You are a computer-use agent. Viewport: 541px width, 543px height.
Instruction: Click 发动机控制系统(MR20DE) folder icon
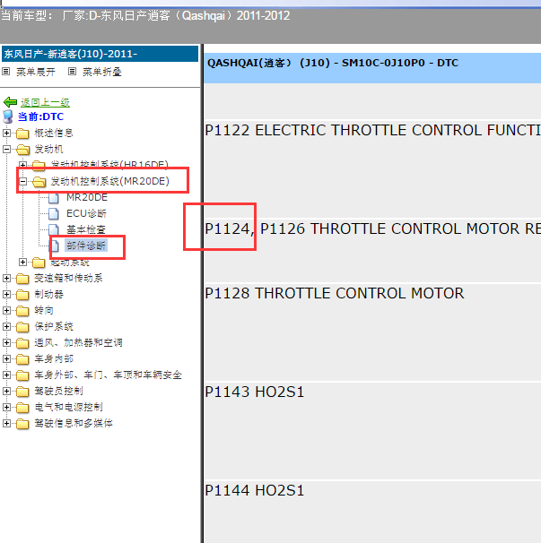pos(39,182)
